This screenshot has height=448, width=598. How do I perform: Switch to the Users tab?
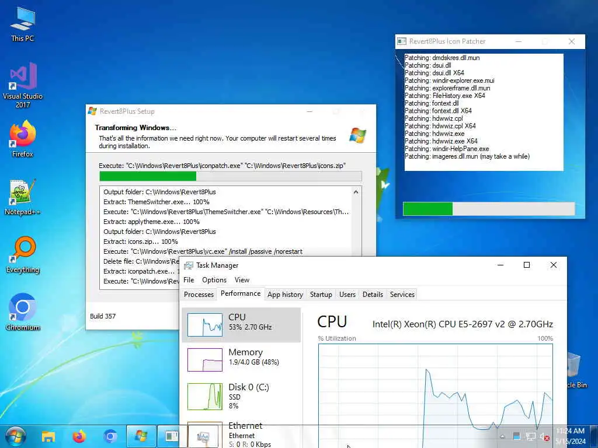347,295
